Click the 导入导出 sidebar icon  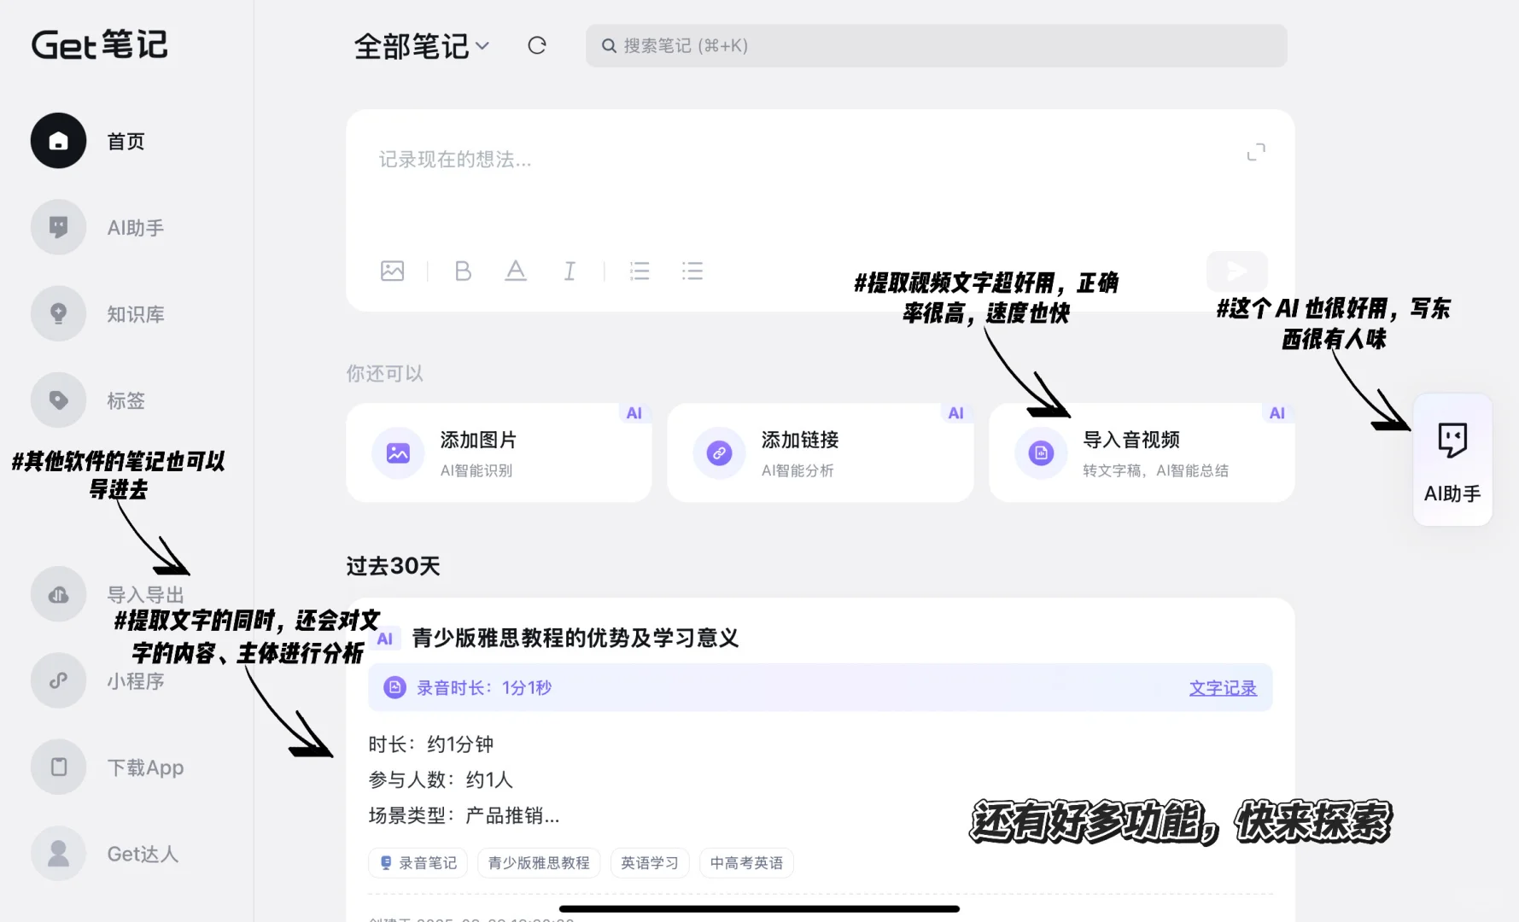(x=58, y=594)
